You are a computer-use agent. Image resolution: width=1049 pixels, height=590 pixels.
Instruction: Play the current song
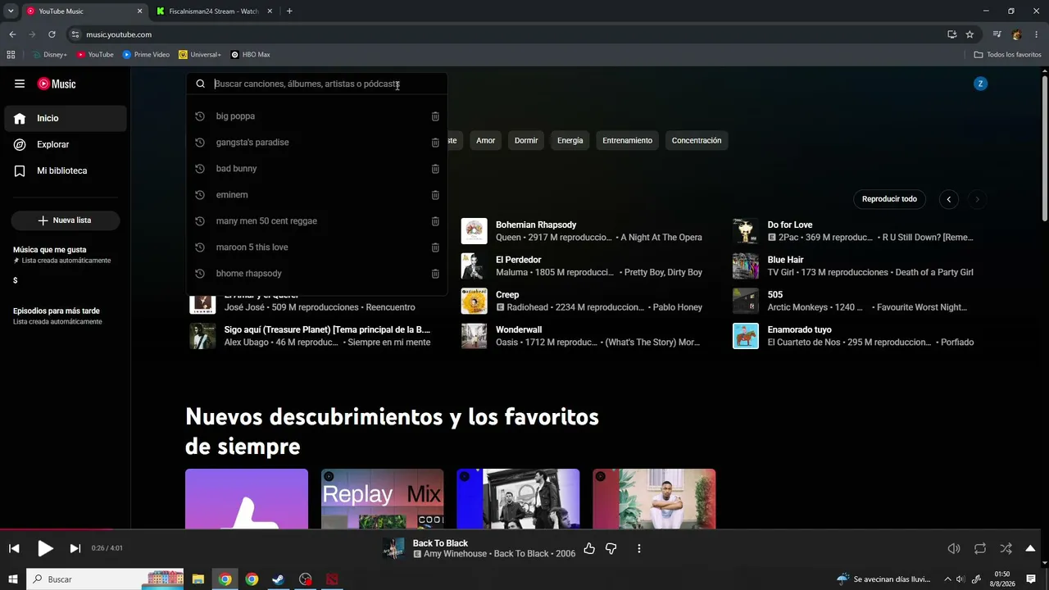click(x=45, y=548)
